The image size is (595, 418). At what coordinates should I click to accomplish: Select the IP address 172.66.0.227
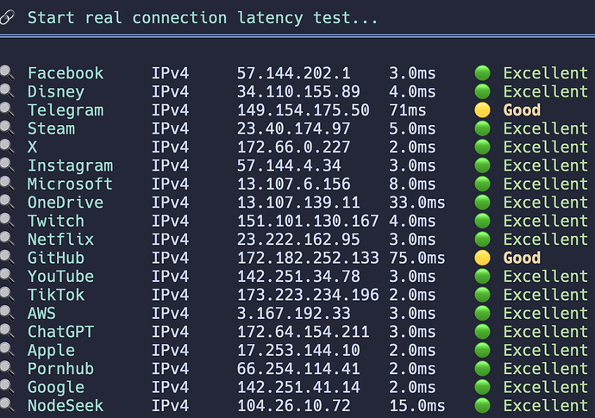click(x=294, y=147)
